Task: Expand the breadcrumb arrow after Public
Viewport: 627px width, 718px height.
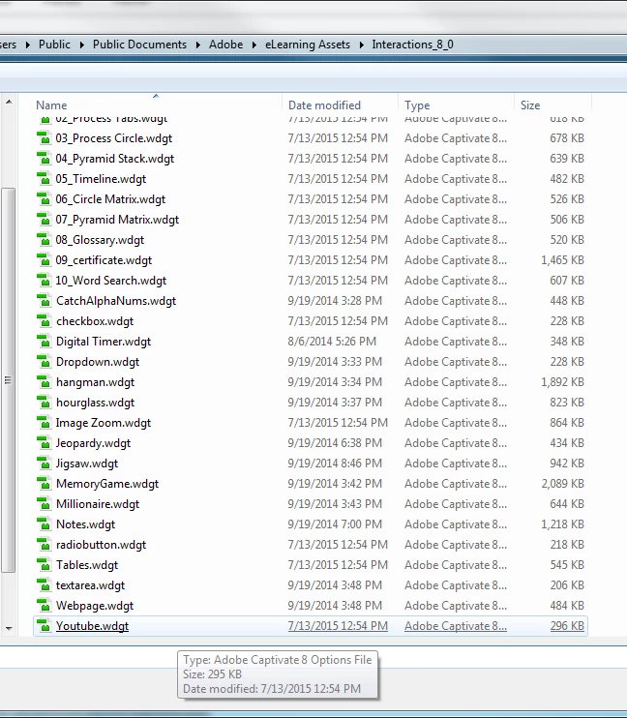Action: pos(82,45)
